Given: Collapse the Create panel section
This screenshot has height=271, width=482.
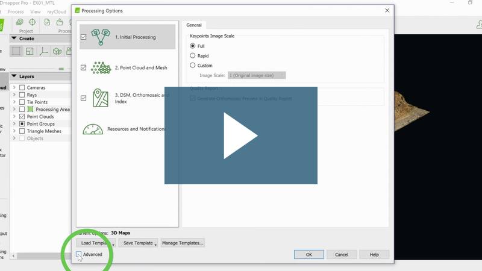Looking at the screenshot, I should pos(14,39).
